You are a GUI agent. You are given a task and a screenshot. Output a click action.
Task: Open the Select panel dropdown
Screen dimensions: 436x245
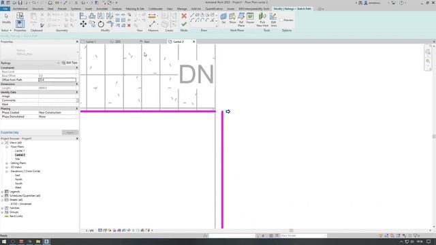pyautogui.click(x=6, y=30)
